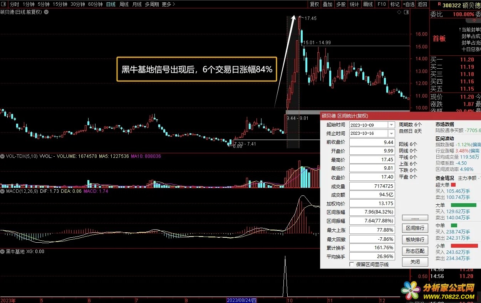Click the 黑牛基地 signal spike in bottom panel
This screenshot has height=303, width=481.
pos(285,276)
